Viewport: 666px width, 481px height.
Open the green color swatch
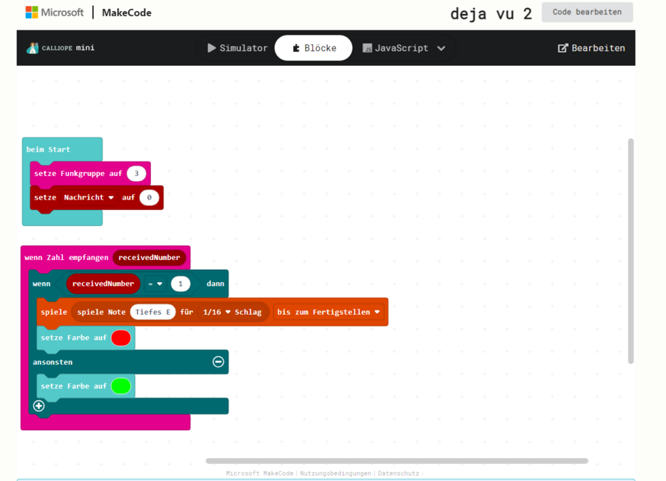coord(121,386)
